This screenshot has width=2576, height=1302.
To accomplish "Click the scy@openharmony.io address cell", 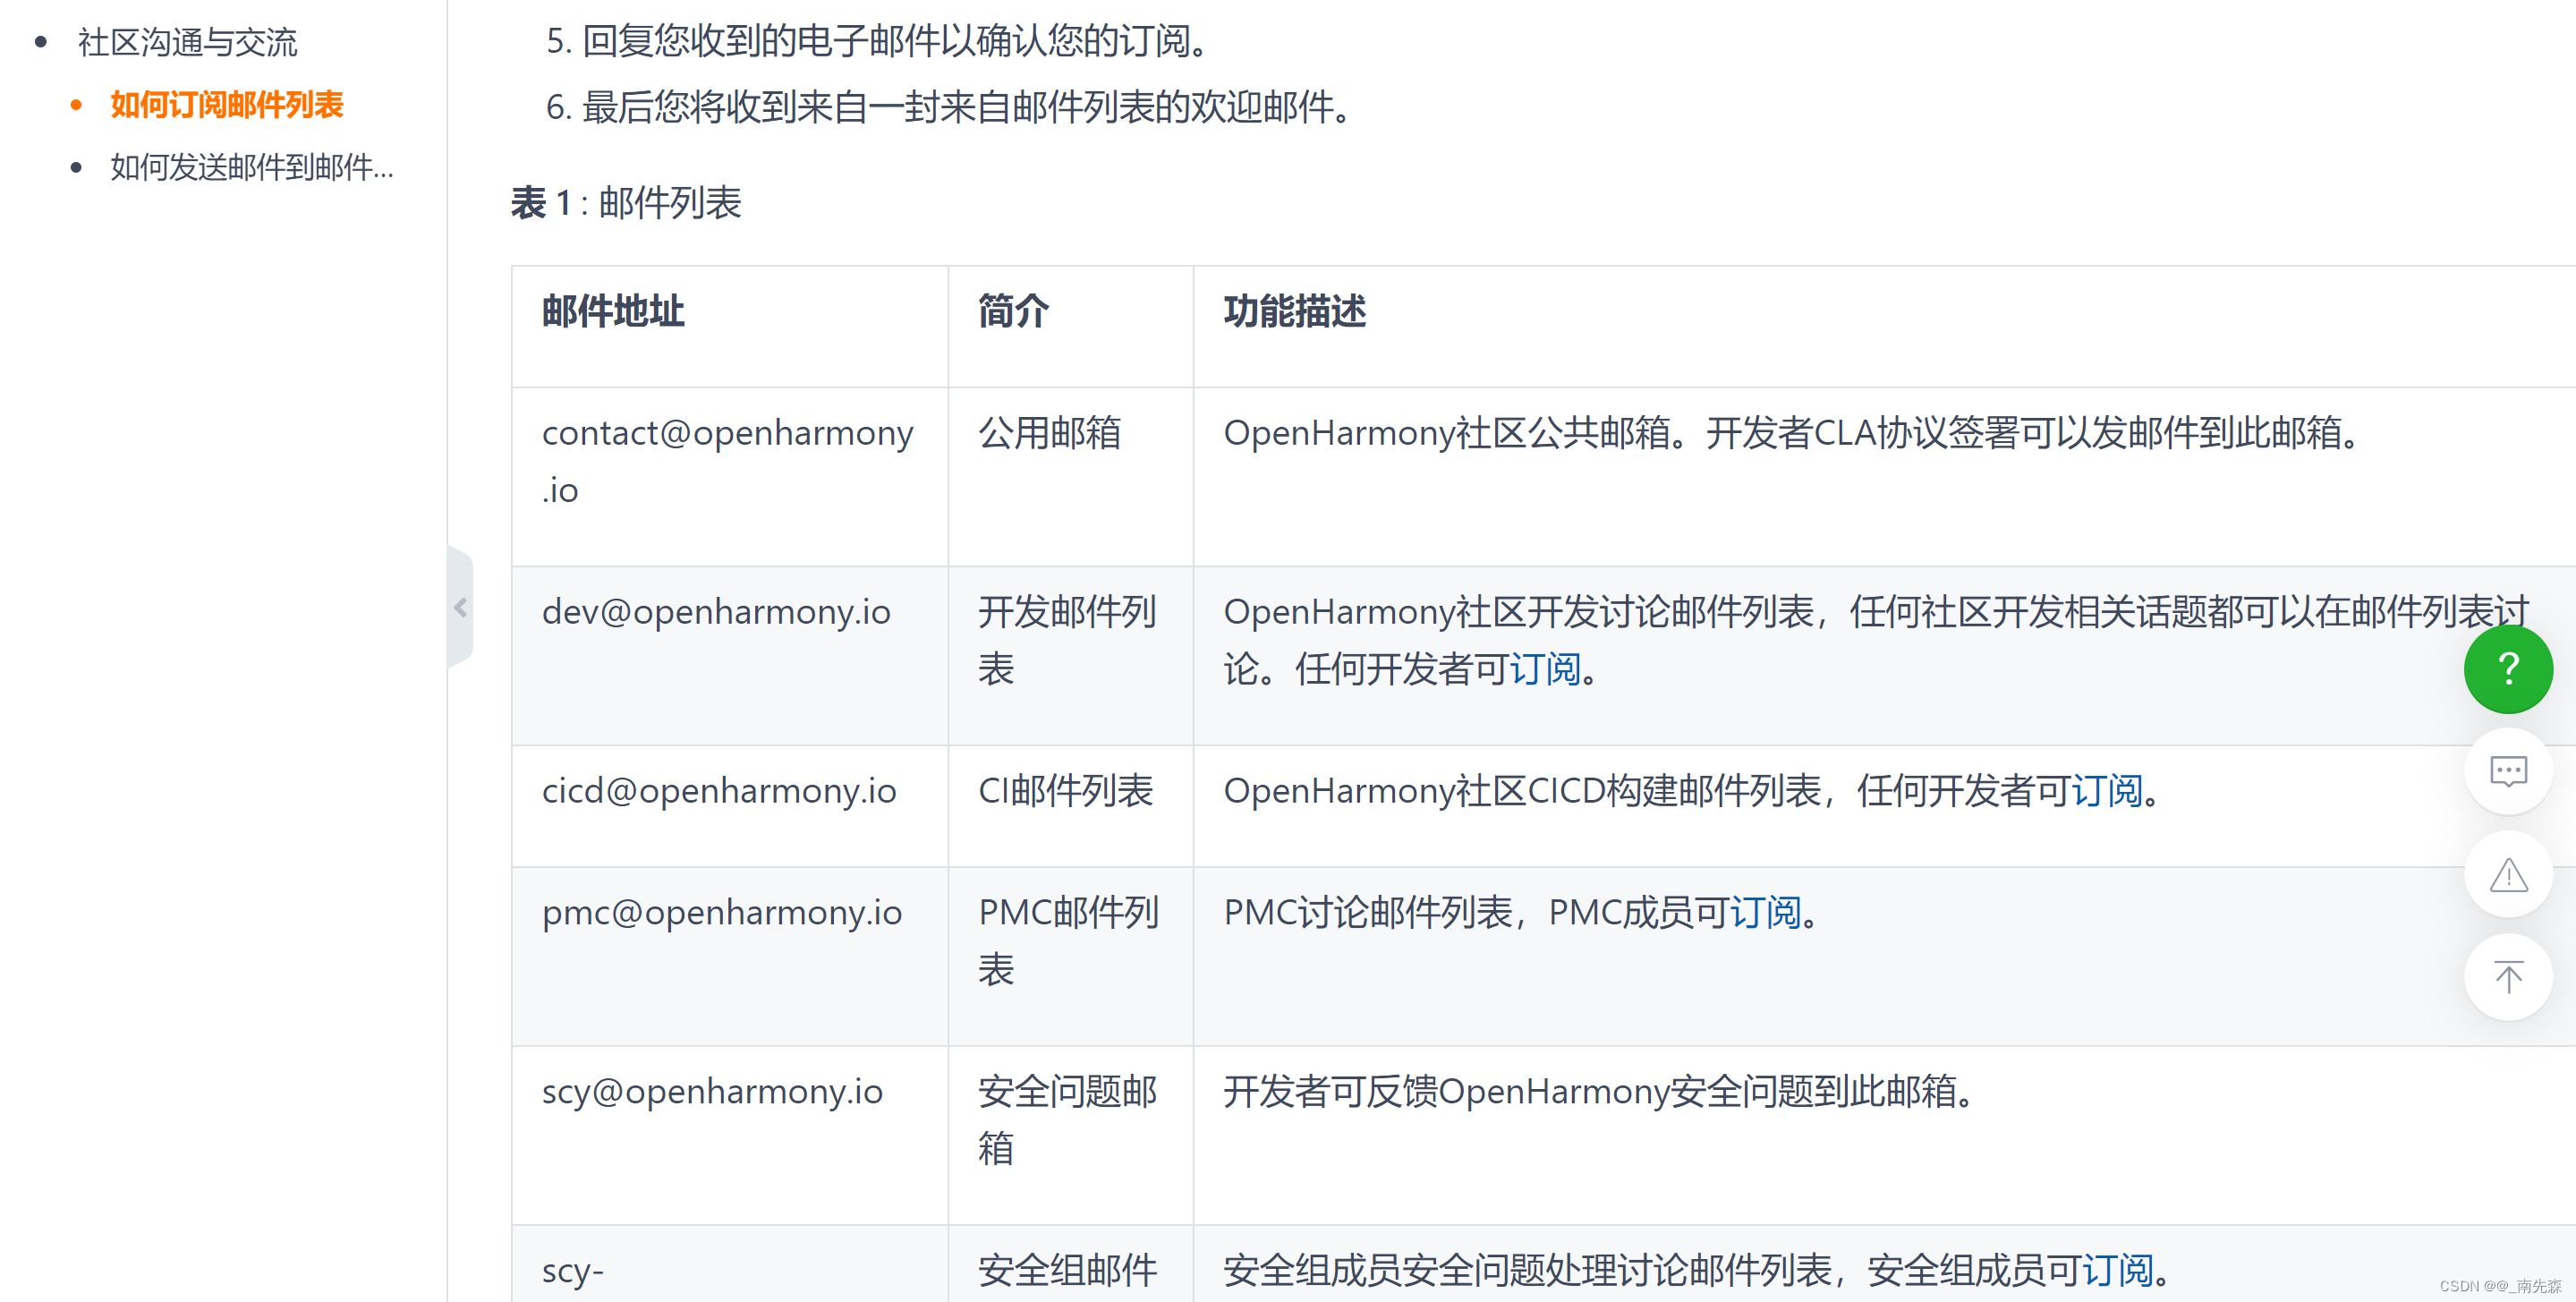I will point(729,1136).
